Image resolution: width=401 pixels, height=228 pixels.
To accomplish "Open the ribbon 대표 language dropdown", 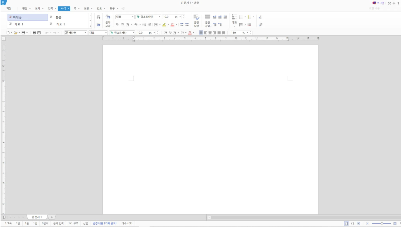I will click(x=133, y=17).
